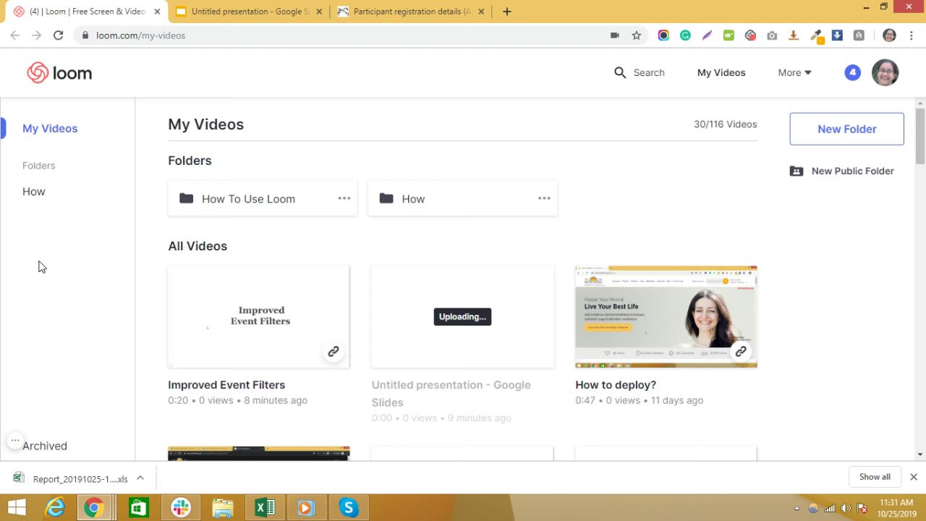Reload the Loom page
The image size is (926, 521).
point(58,35)
